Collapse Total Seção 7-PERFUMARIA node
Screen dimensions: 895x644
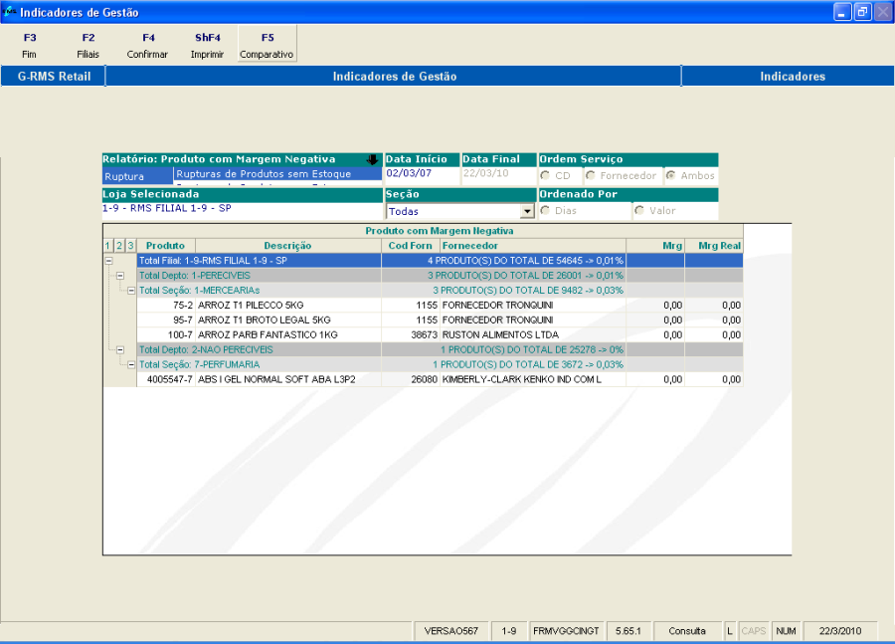[131, 364]
